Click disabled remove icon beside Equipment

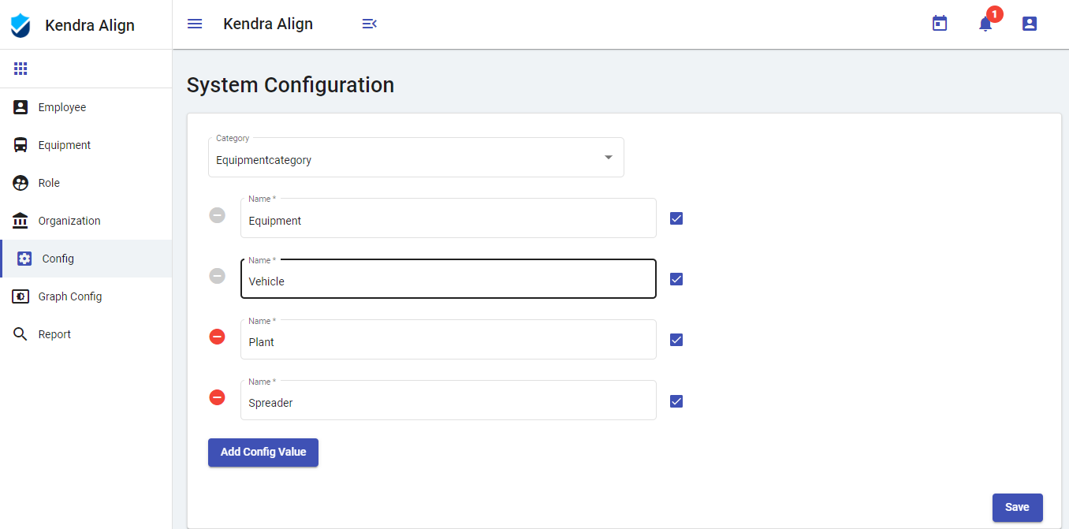(x=217, y=215)
